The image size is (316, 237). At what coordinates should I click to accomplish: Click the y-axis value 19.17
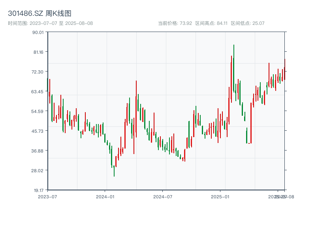(x=38, y=190)
